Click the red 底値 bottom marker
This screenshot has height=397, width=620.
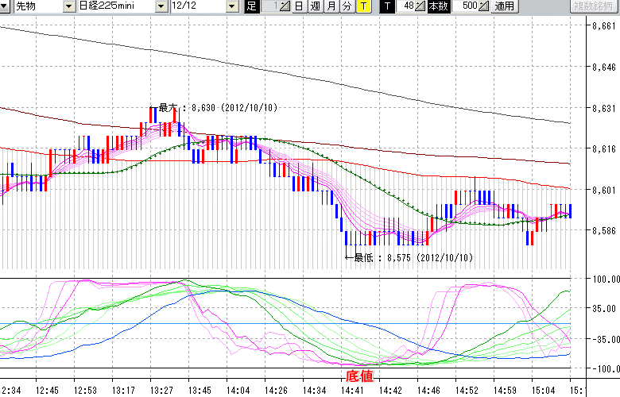click(x=357, y=375)
